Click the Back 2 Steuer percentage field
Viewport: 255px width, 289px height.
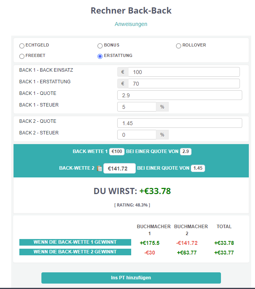click(137, 134)
